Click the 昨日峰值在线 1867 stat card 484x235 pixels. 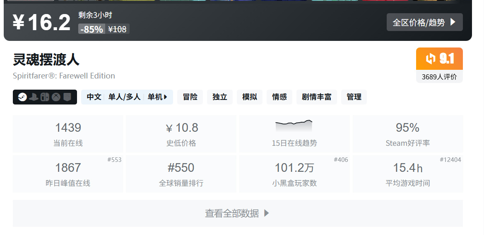(68, 174)
